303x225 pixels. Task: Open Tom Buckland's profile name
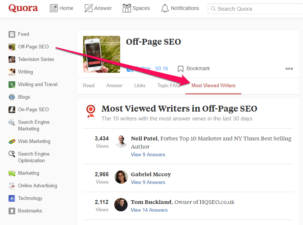click(x=151, y=202)
